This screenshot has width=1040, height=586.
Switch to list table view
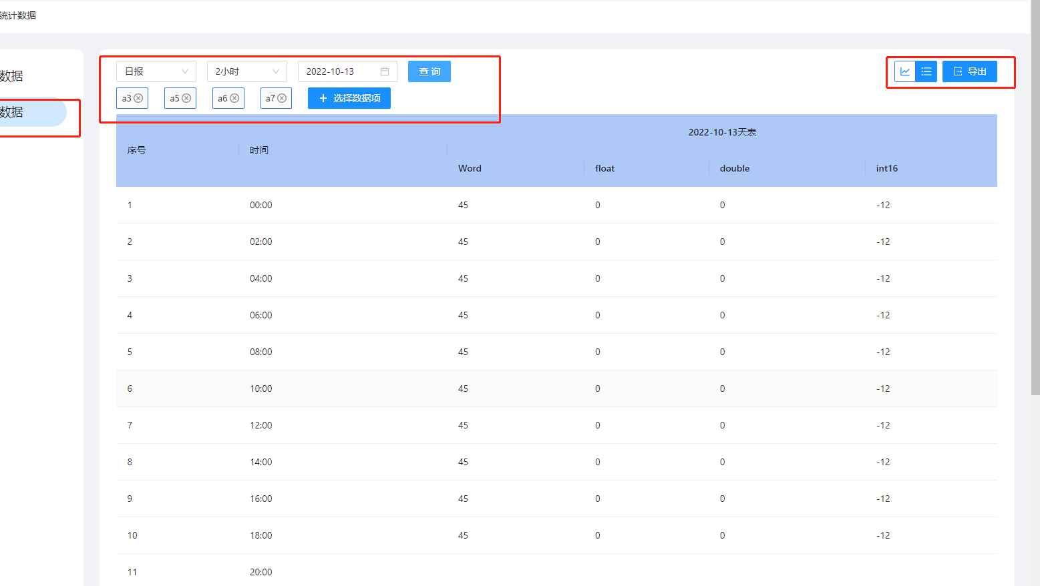tap(926, 71)
